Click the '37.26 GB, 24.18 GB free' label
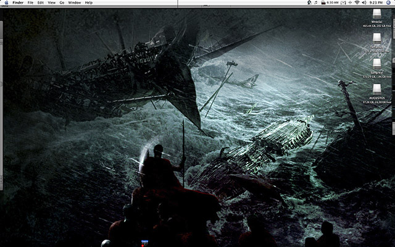This screenshot has width=395, height=247. [377, 103]
